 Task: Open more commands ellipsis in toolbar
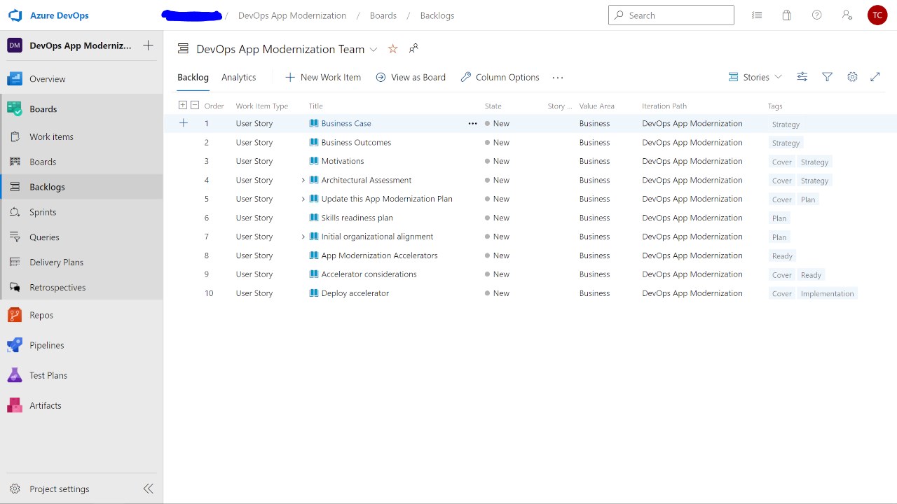point(558,78)
